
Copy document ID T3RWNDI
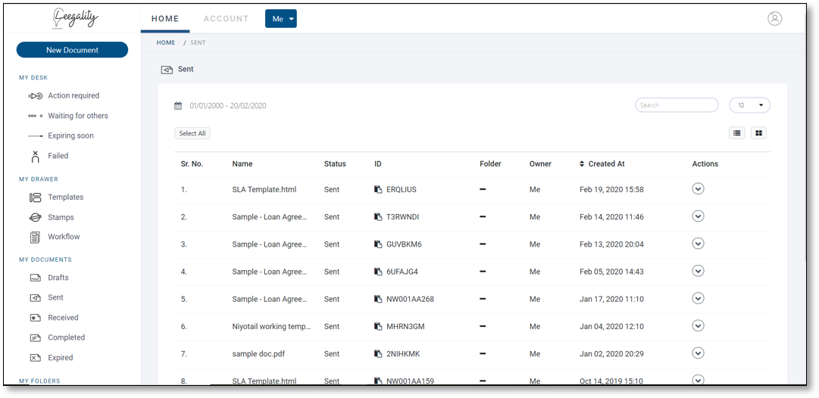[378, 217]
